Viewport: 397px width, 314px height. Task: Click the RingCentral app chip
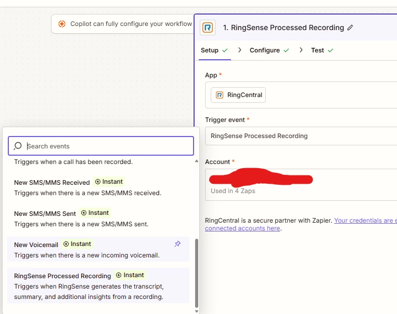point(238,95)
